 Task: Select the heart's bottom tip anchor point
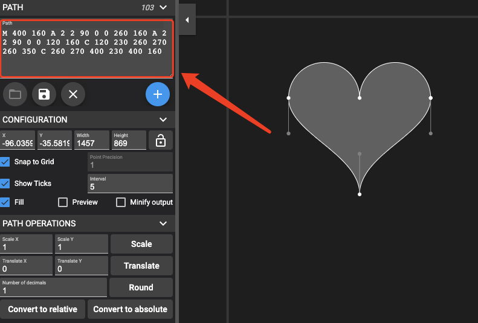(360, 194)
